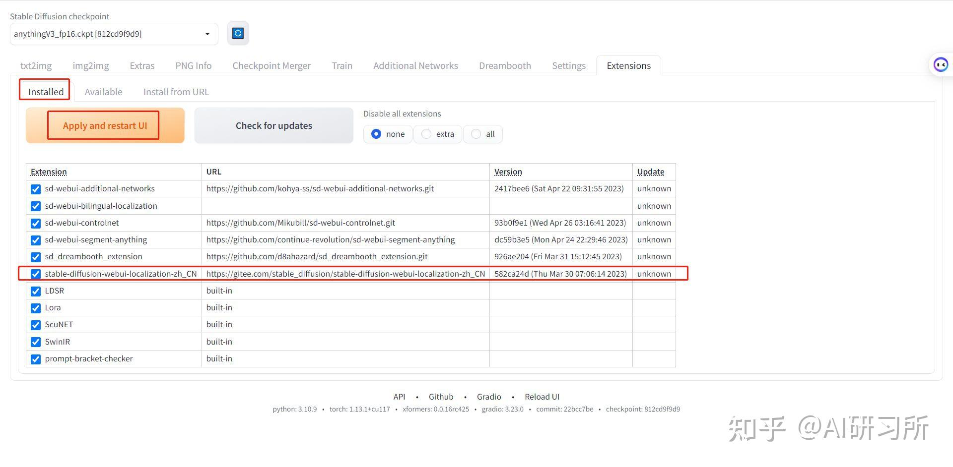Disable the stable-diffusion-webui-localization-zh_CN extension
This screenshot has width=953, height=467.
(x=35, y=274)
